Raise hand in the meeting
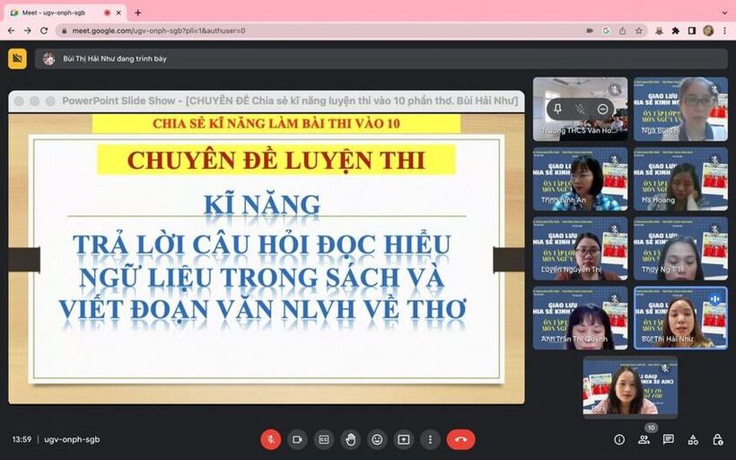Viewport: 736px width, 460px height. coord(350,439)
